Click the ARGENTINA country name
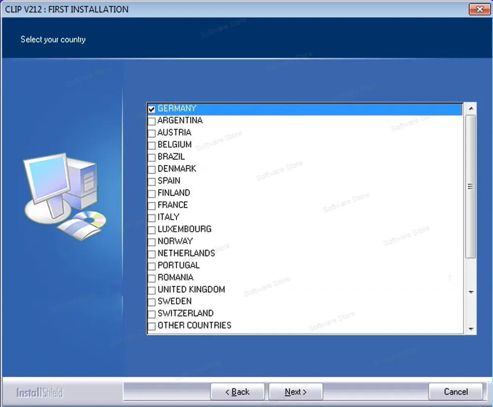 (x=180, y=120)
